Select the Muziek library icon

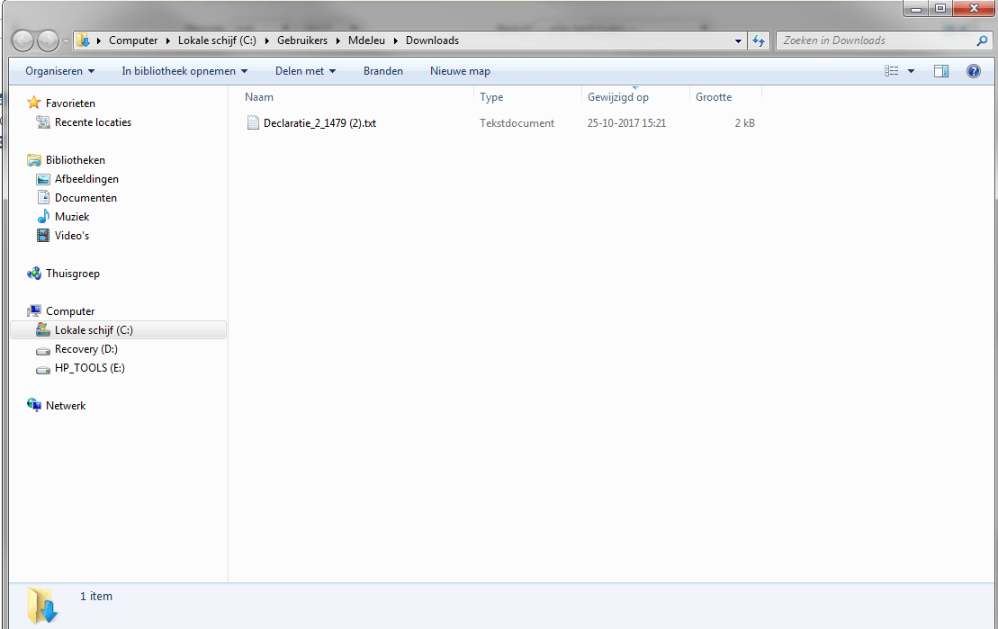coord(43,217)
